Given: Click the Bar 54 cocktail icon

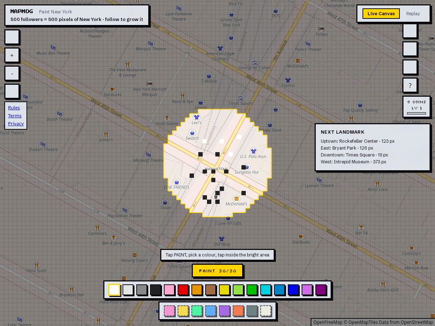Looking at the screenshot, I should [x=361, y=227].
